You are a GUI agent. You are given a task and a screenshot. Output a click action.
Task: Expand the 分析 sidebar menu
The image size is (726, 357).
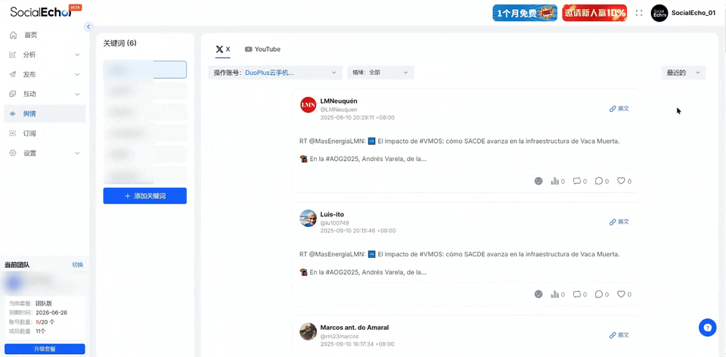tap(45, 54)
